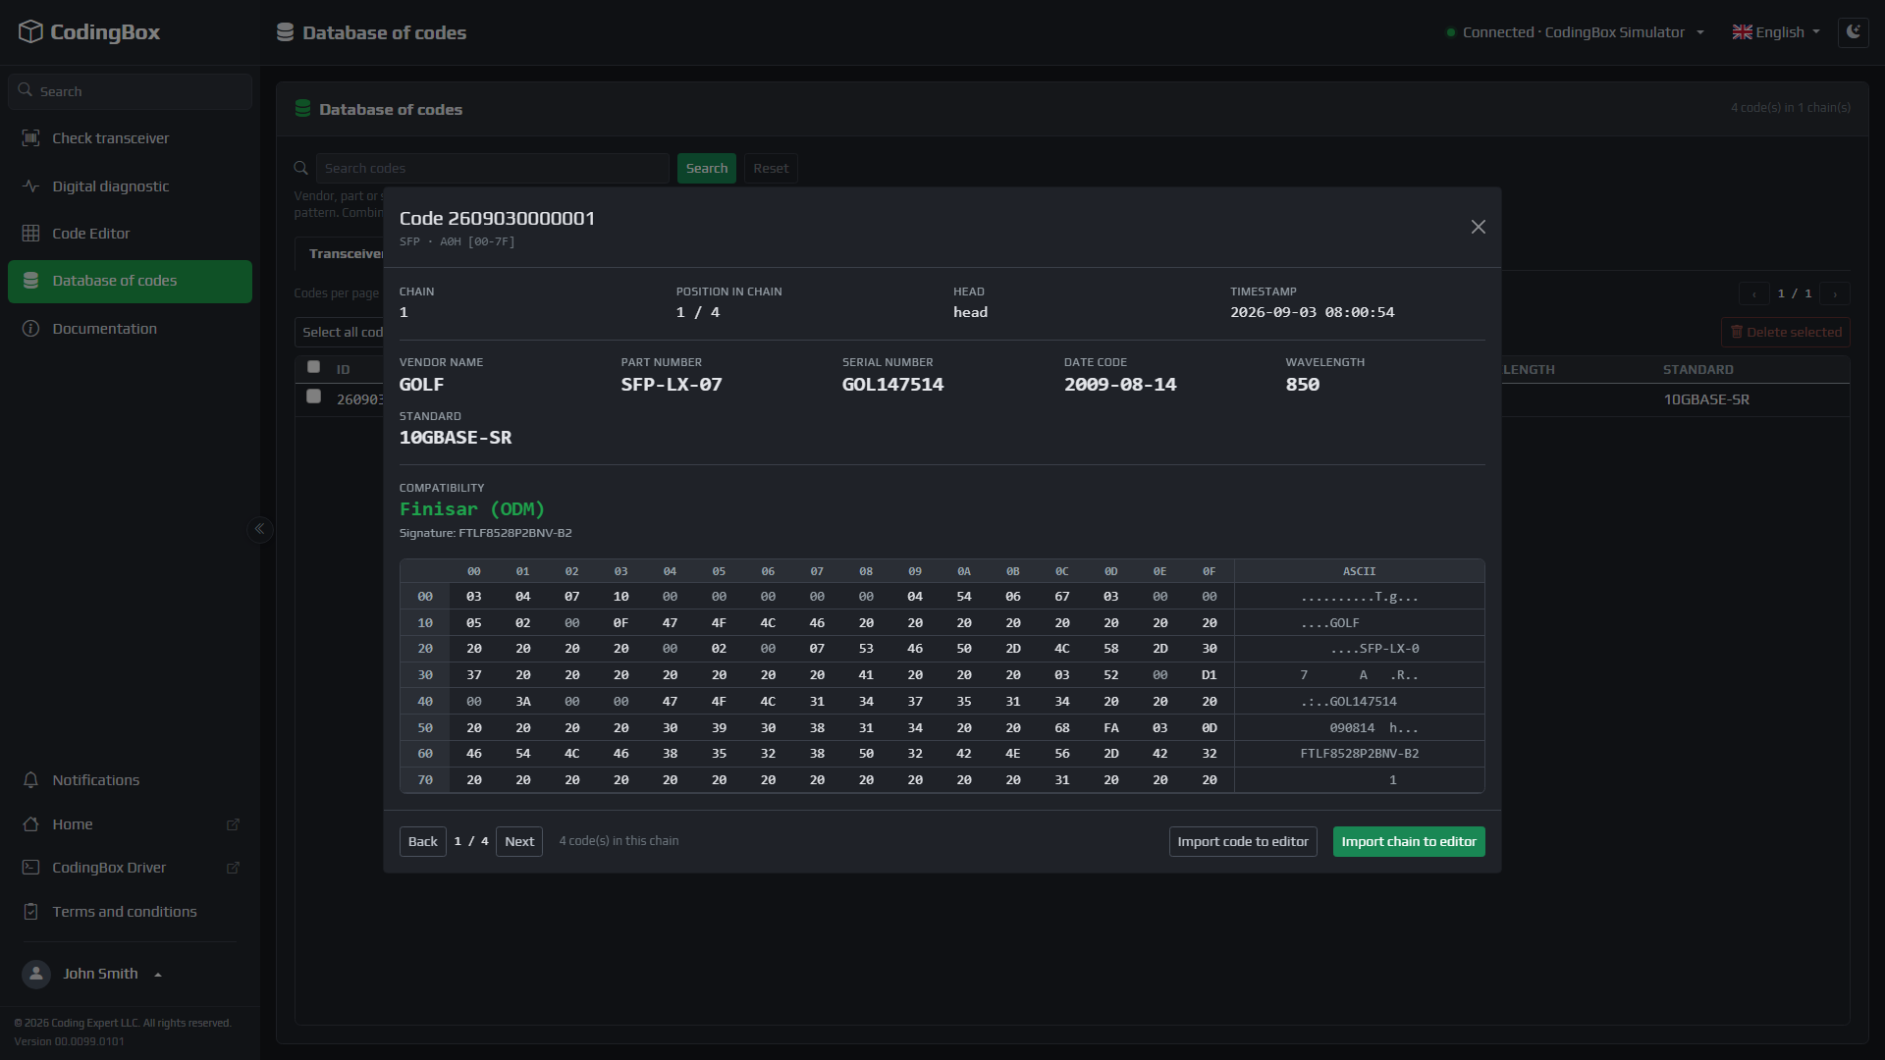Open the connection status dropdown
This screenshot has height=1060, width=1885.
[1575, 32]
